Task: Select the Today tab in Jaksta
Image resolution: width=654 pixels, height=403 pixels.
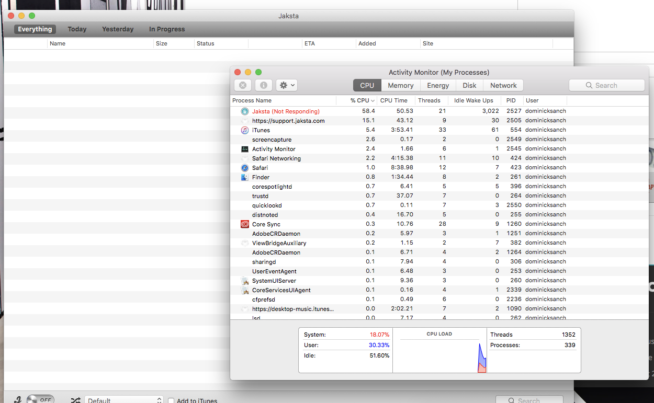Action: click(77, 29)
